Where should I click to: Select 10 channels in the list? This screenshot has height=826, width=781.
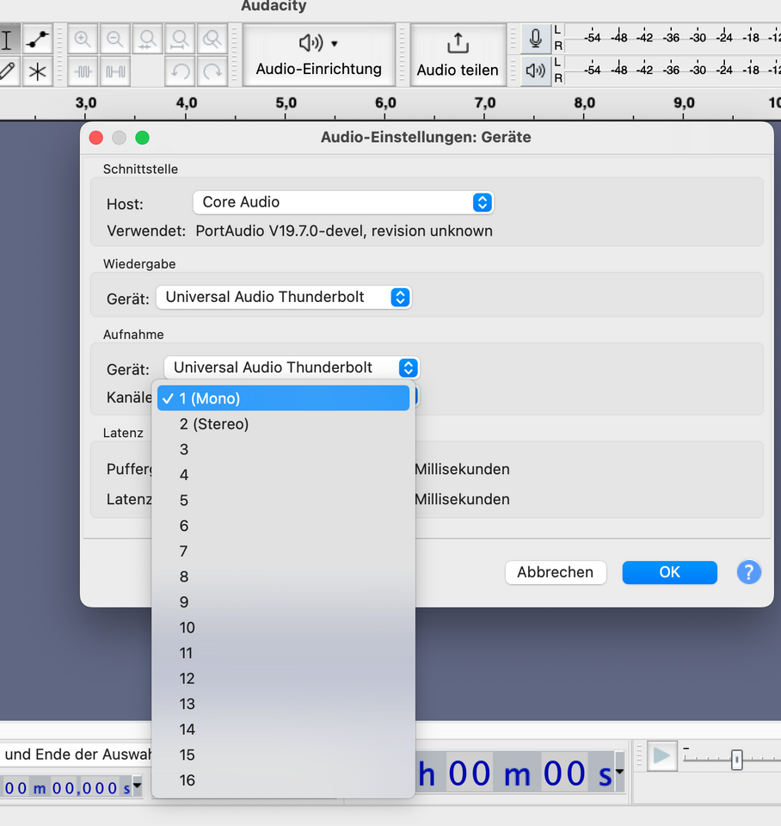tap(283, 627)
